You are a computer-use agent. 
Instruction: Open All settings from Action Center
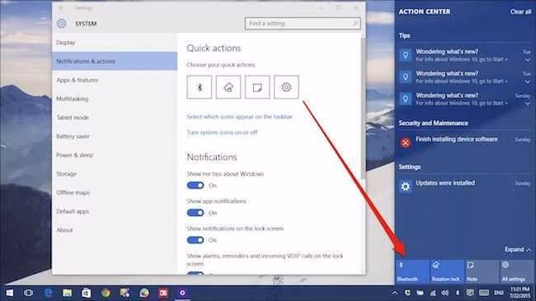coord(517,271)
